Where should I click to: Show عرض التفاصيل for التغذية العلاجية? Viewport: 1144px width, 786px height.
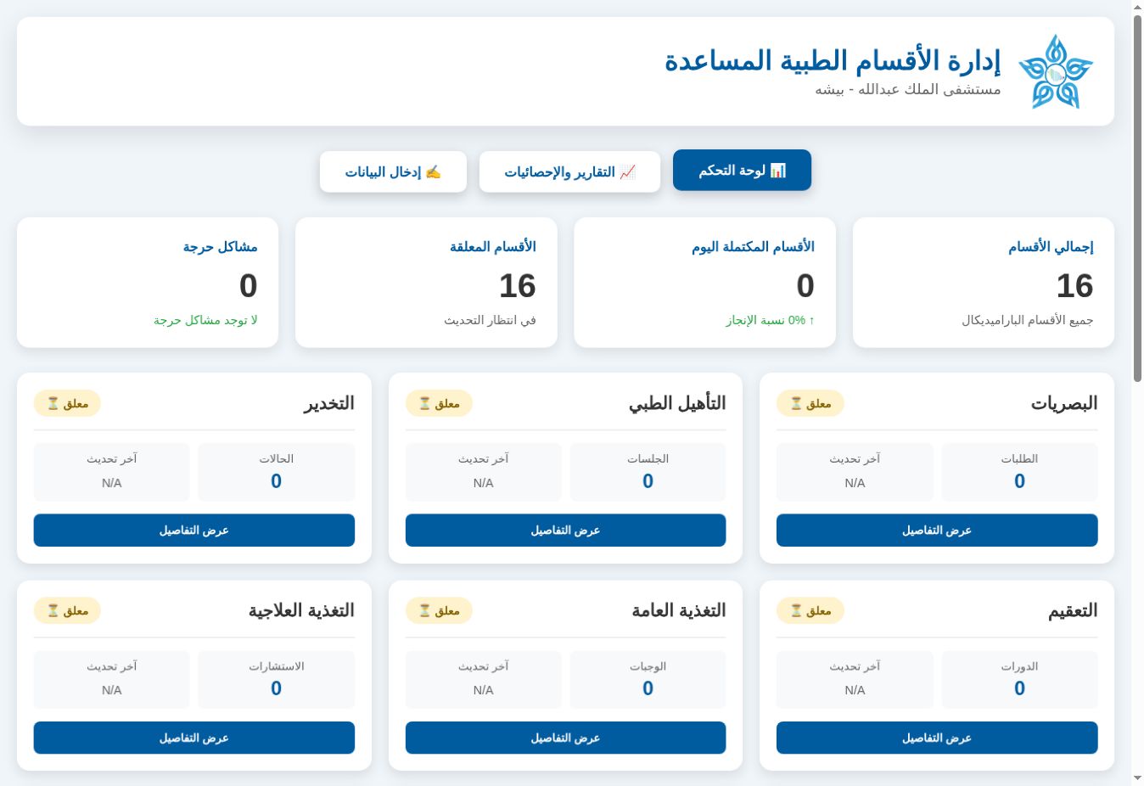(x=194, y=738)
